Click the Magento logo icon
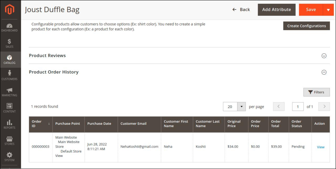Image resolution: width=336 pixels, height=169 pixels. (10, 10)
